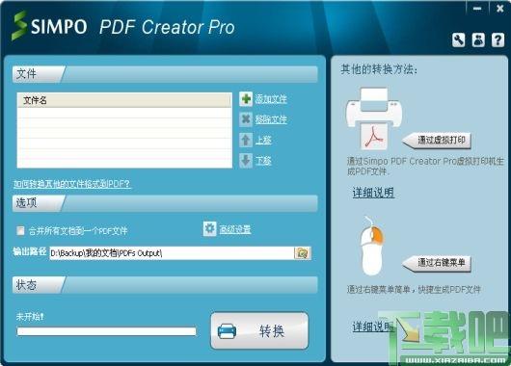Viewport: 511px width, 366px height.
Task: Open the wrench settings icon
Action: click(459, 40)
